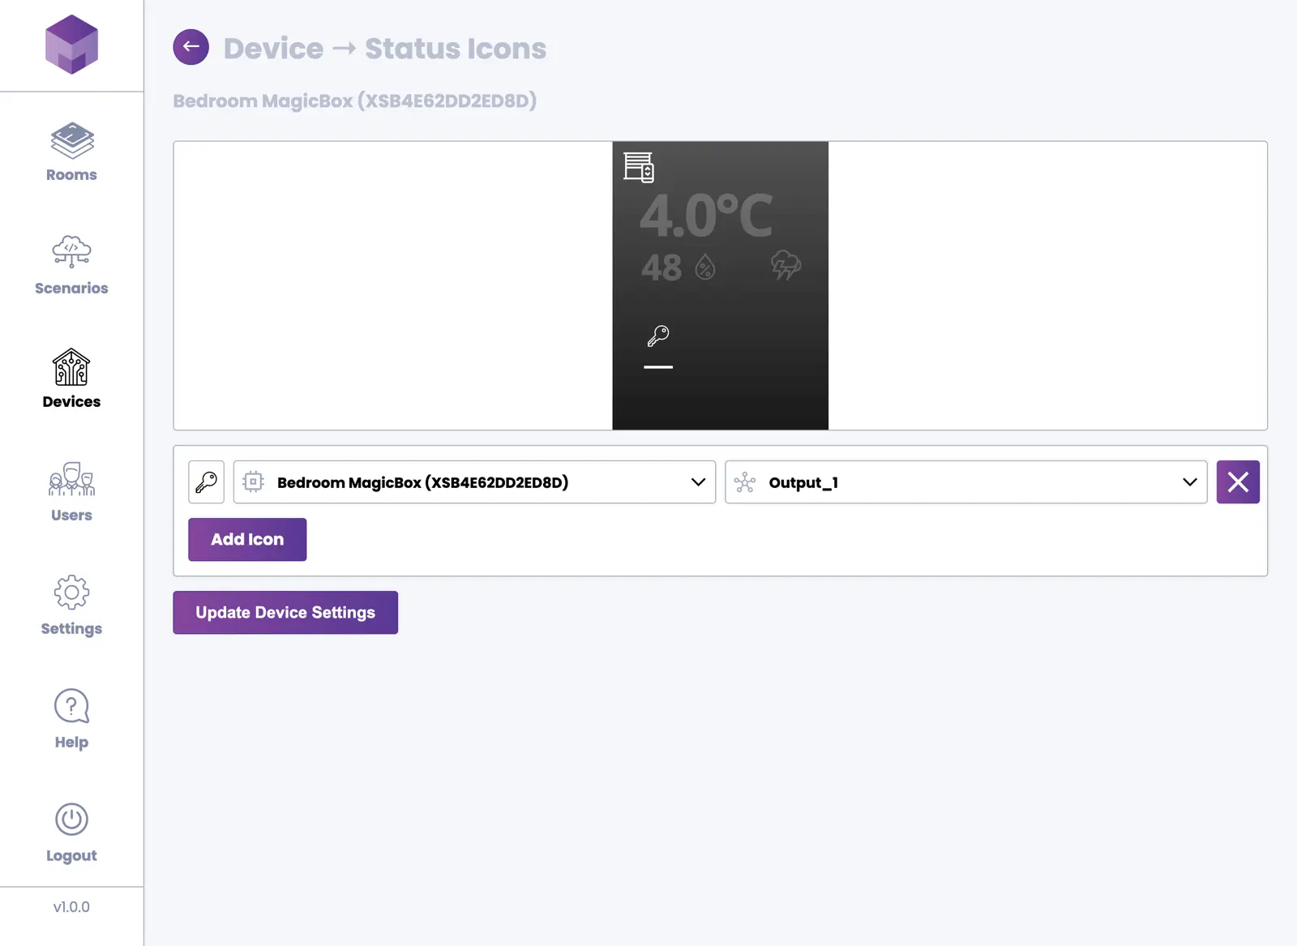Open the Users page
The height and width of the screenshot is (946, 1297).
tap(71, 492)
